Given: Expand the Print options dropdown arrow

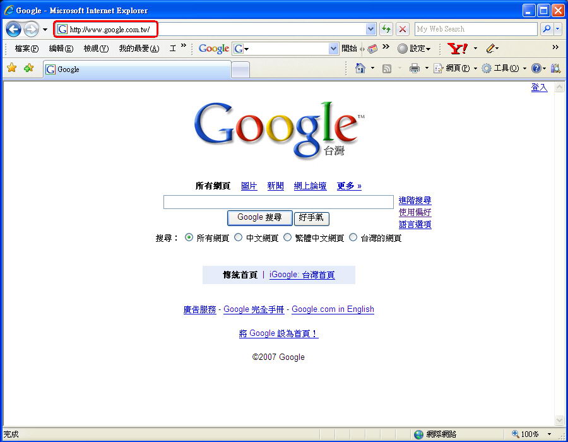Looking at the screenshot, I should point(427,68).
